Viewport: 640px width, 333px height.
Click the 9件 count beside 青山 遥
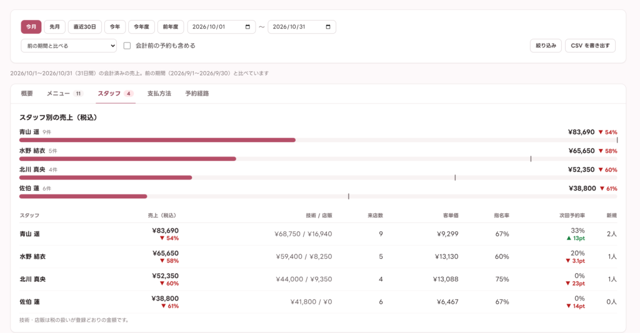(x=47, y=132)
